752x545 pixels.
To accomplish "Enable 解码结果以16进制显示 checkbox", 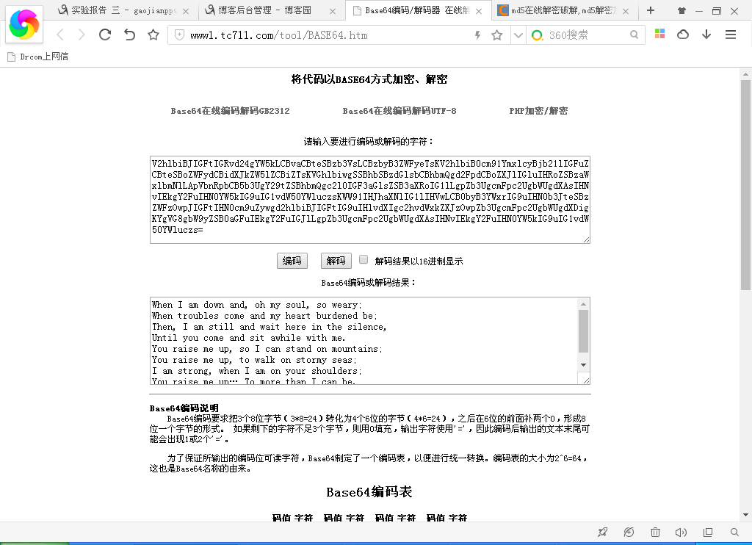I will [364, 259].
